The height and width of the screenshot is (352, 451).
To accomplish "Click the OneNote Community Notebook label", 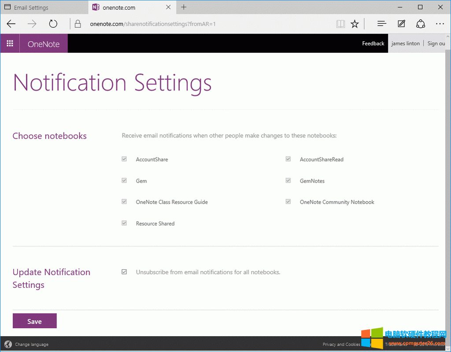I will coord(337,202).
